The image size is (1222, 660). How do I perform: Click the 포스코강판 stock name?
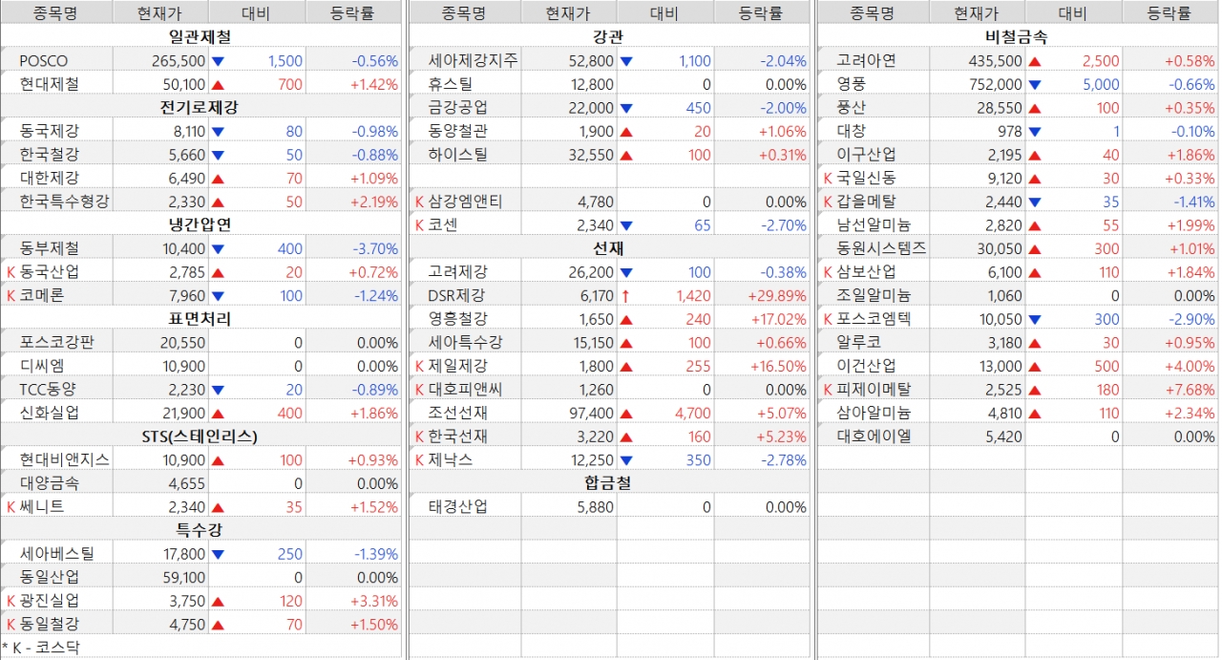click(x=57, y=343)
